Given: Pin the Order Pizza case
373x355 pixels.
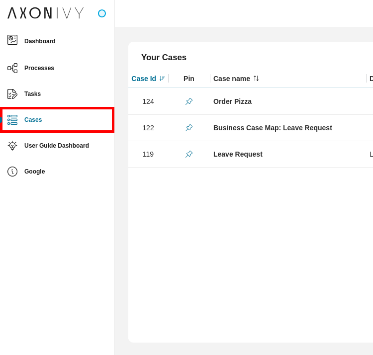Looking at the screenshot, I should [x=189, y=101].
